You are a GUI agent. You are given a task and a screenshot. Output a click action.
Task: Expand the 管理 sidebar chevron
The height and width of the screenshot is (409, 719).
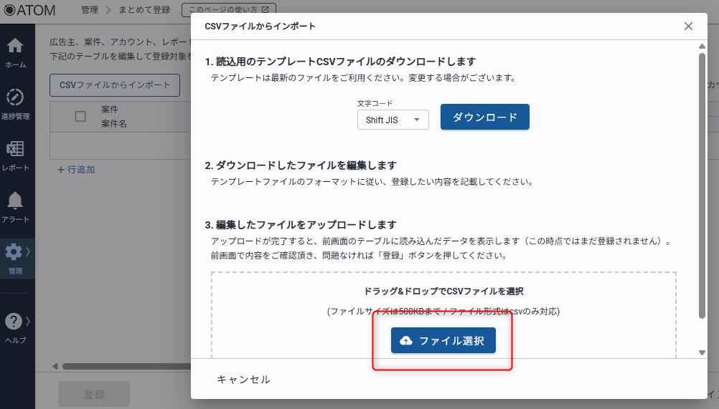click(28, 251)
